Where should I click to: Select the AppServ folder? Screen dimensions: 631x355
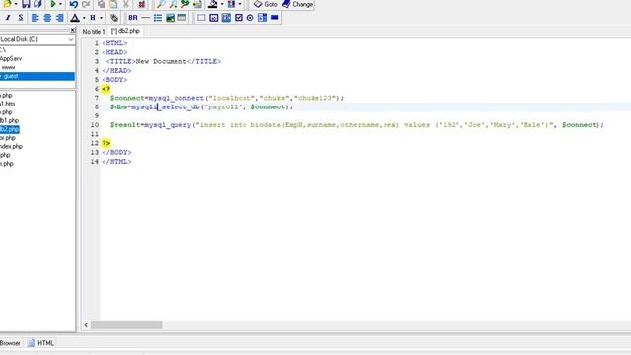11,59
